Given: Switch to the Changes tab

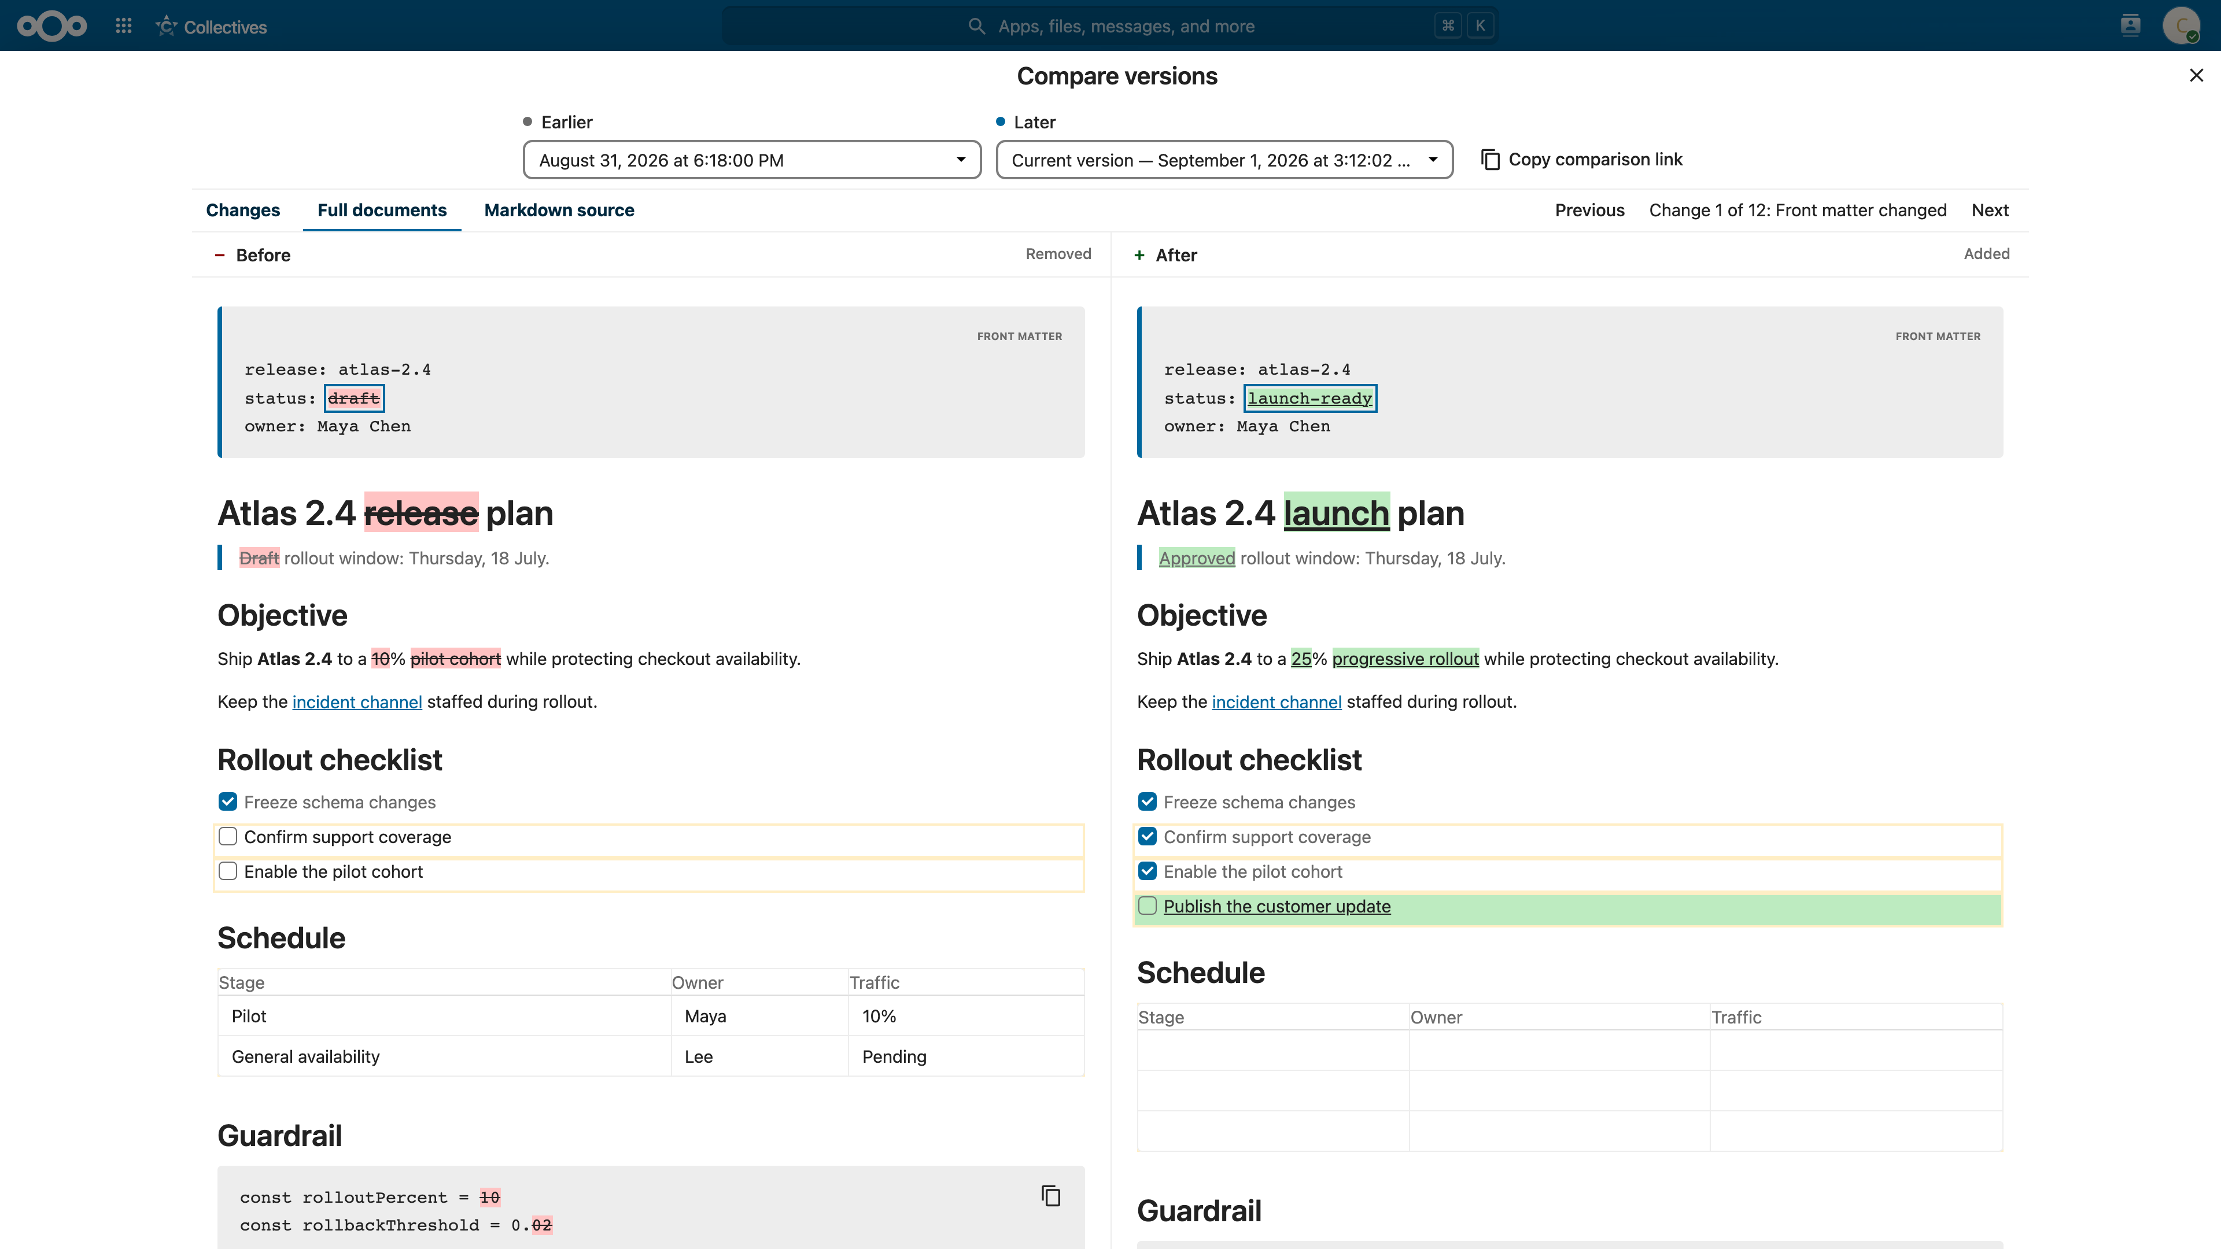Looking at the screenshot, I should tap(242, 210).
